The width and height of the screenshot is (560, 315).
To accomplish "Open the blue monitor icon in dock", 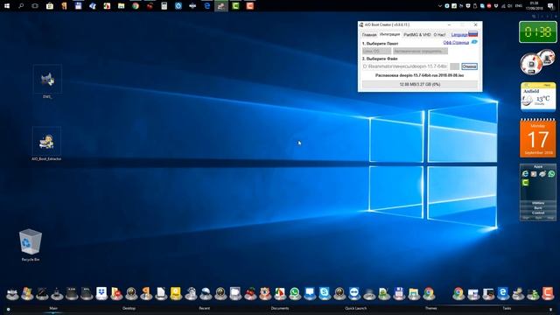I will [x=310, y=293].
